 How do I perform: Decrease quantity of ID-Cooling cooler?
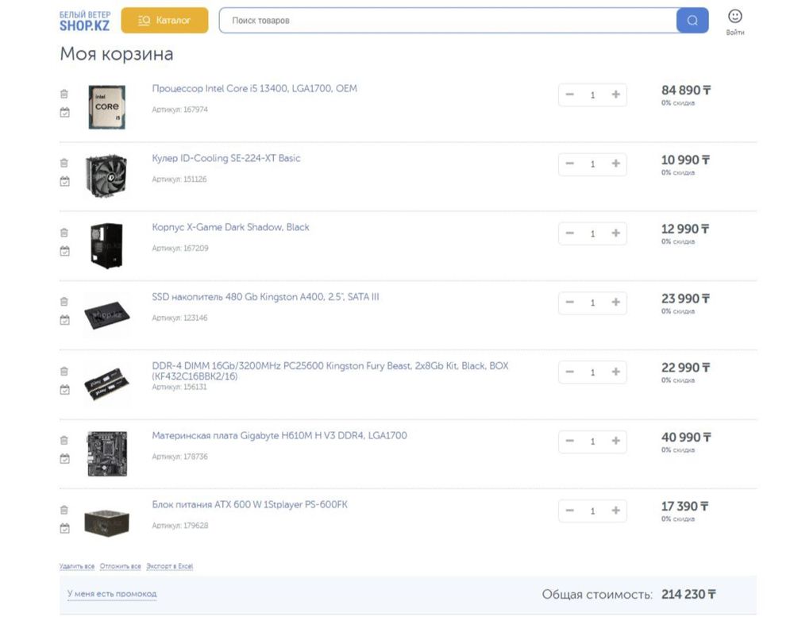click(x=569, y=164)
